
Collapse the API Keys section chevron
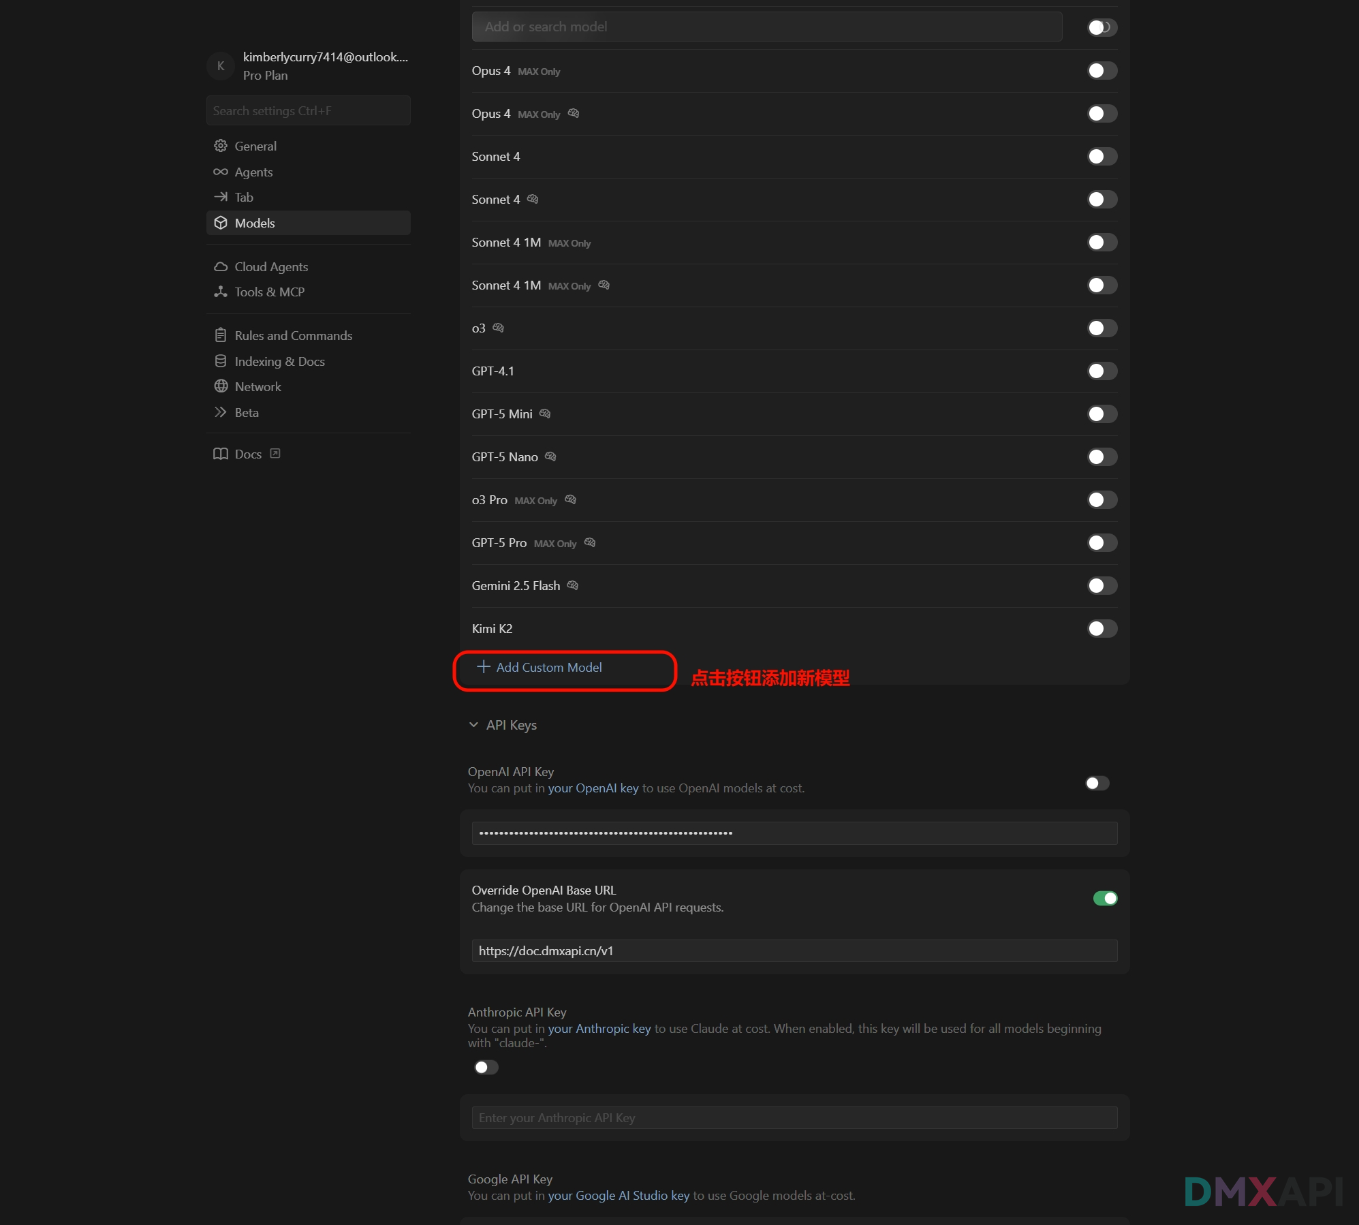pos(473,725)
